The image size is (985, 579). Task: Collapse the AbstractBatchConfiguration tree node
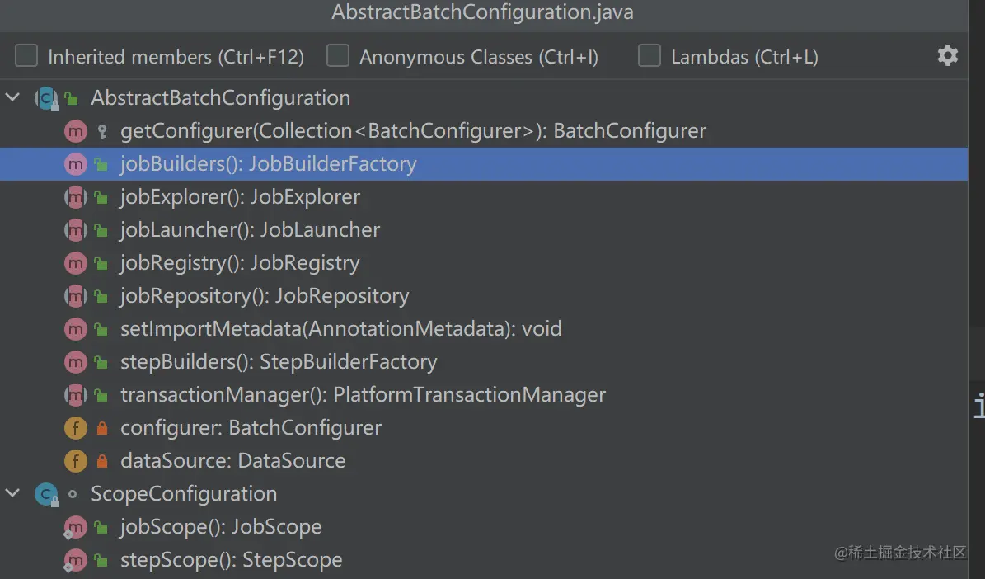[x=12, y=98]
